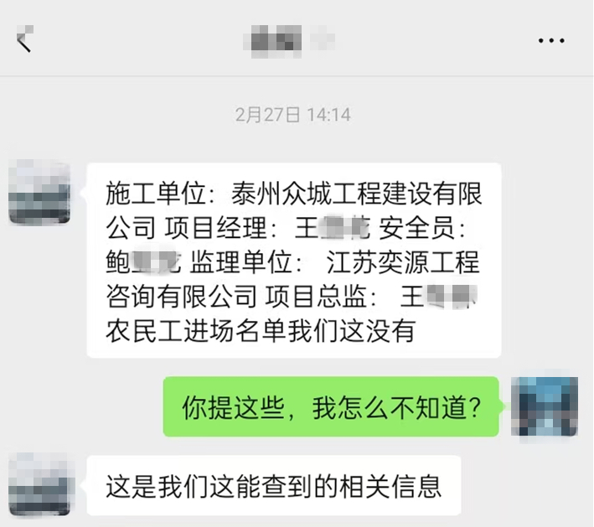The image size is (594, 527).
Task: Tap the 施工单位 label text
Action: tap(156, 194)
